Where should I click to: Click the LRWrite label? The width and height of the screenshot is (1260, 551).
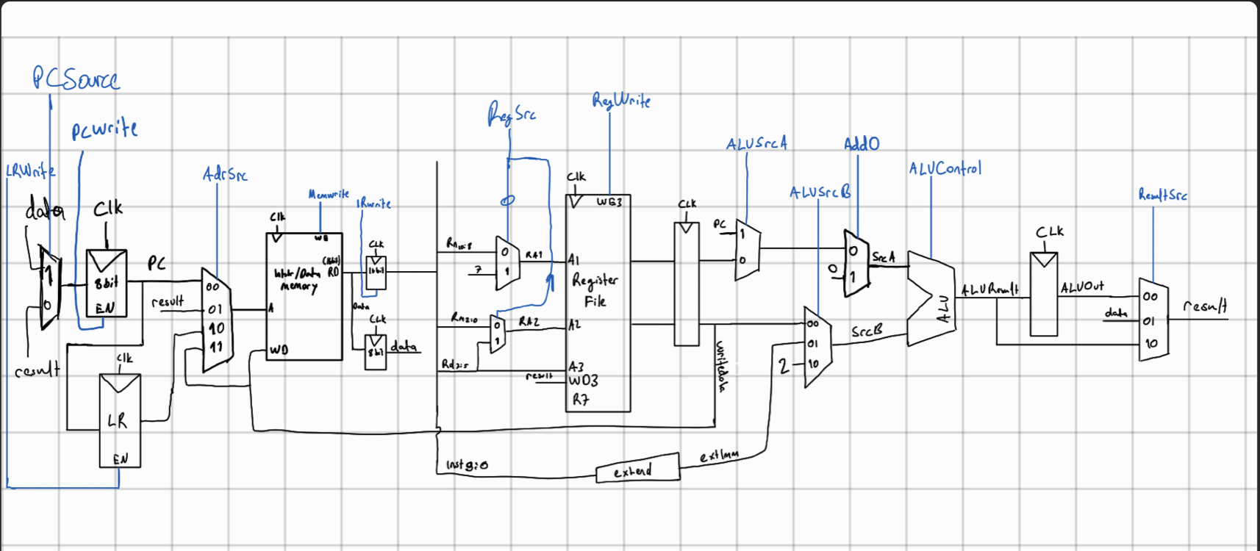(x=30, y=171)
